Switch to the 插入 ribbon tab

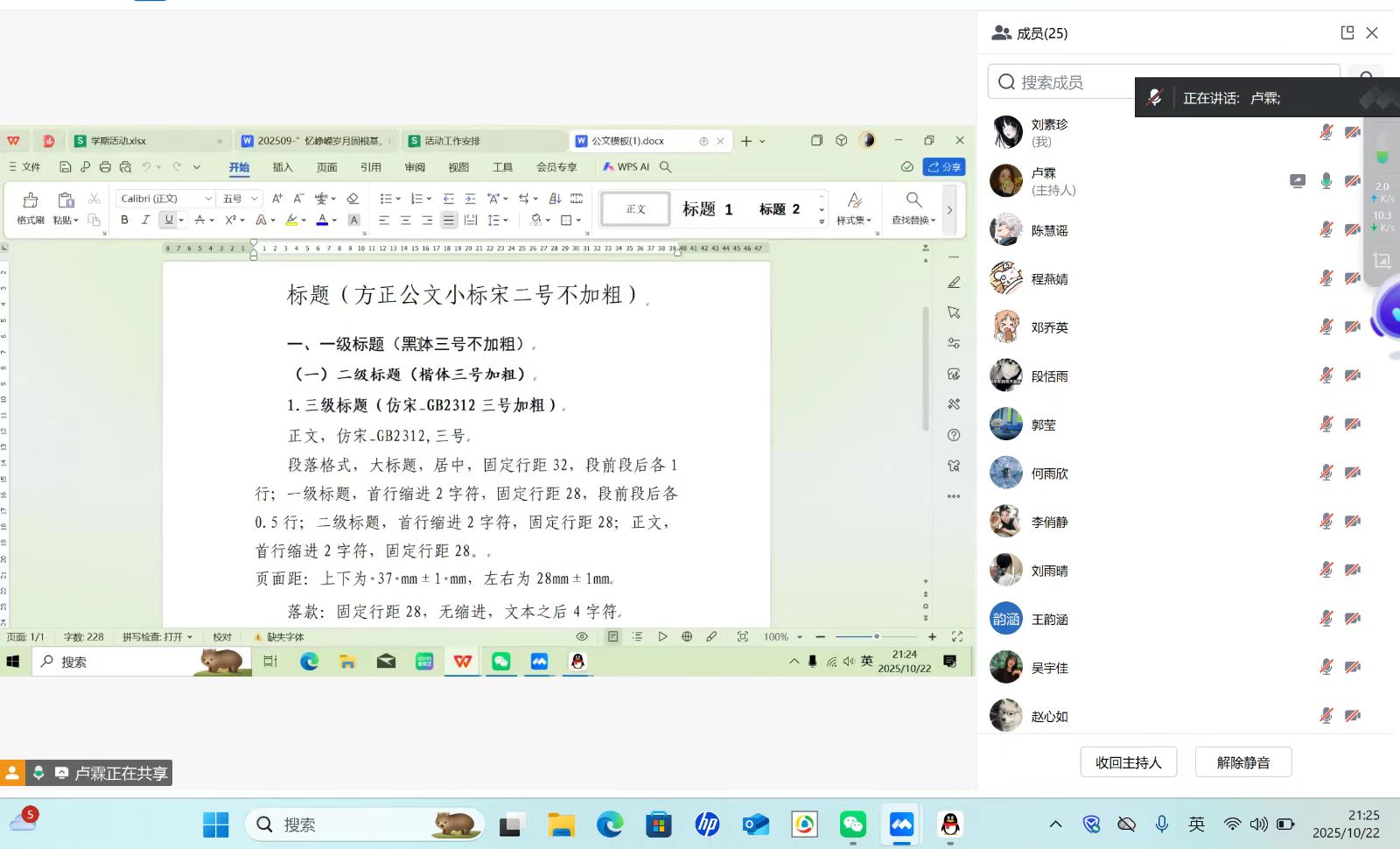(282, 167)
